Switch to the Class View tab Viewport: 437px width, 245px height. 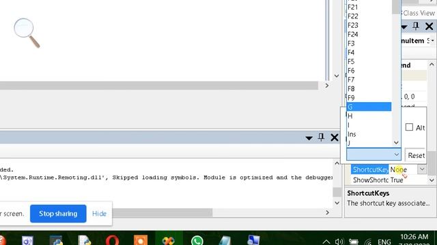[419, 13]
